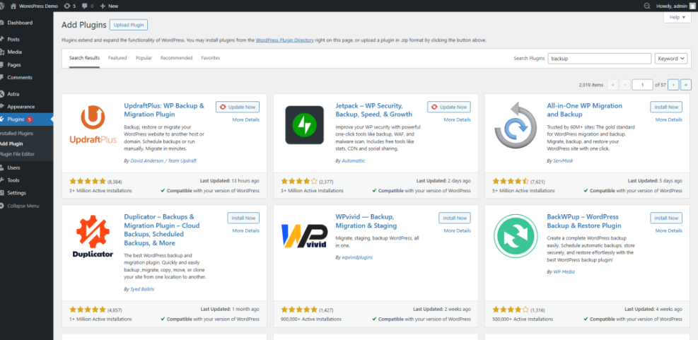Click the WordPress logo in admin bar

coord(2,6)
